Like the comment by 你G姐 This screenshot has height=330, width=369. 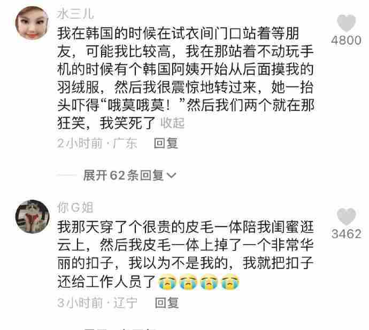click(x=346, y=216)
